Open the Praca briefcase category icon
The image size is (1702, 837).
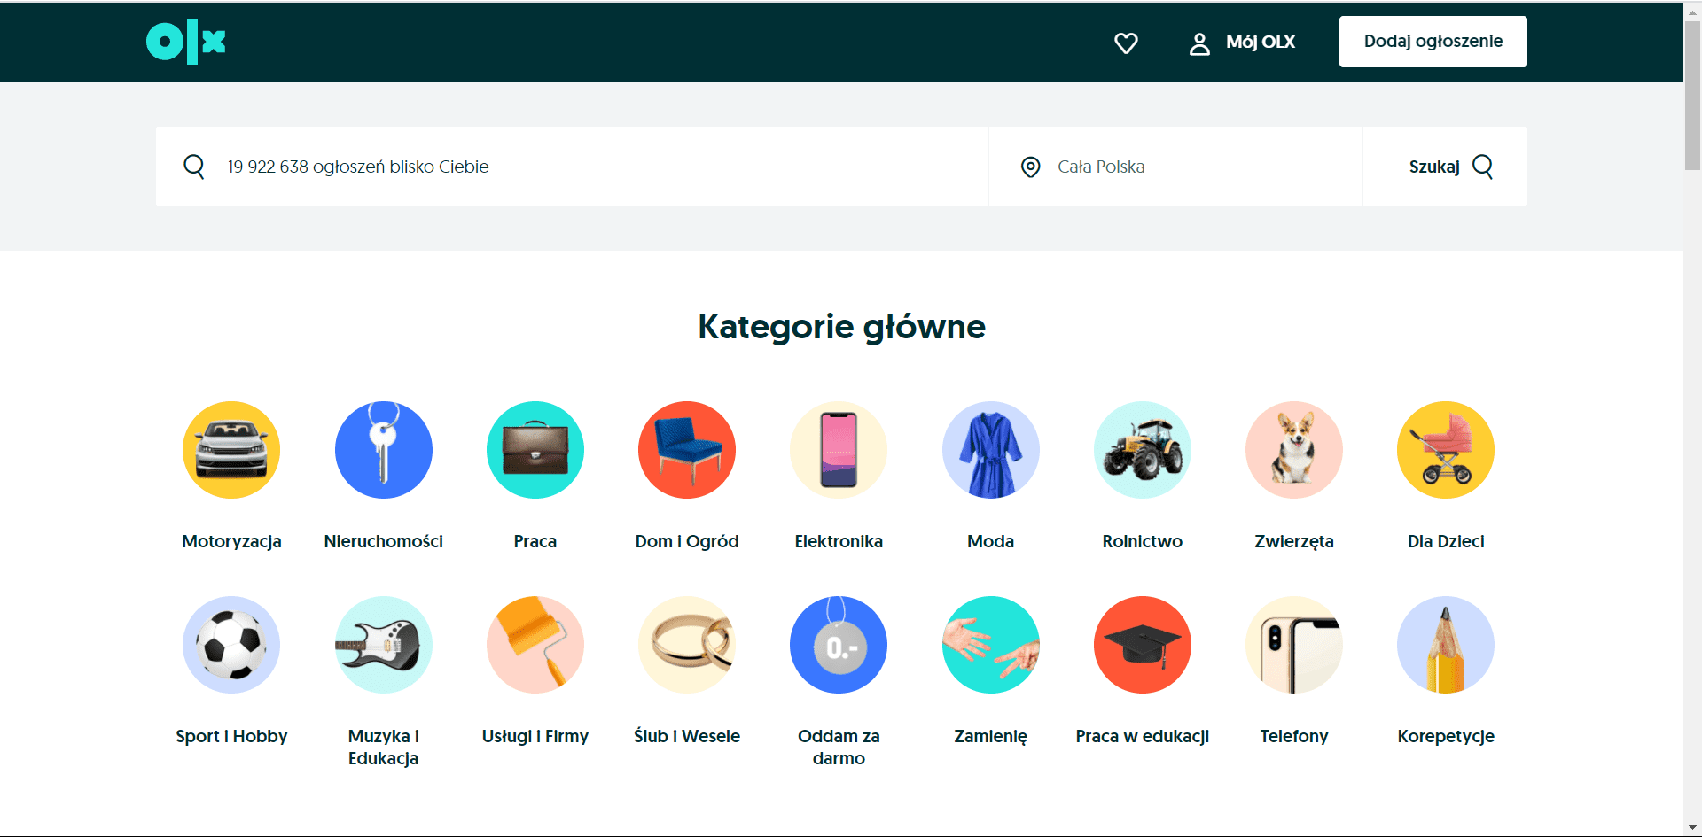click(535, 450)
